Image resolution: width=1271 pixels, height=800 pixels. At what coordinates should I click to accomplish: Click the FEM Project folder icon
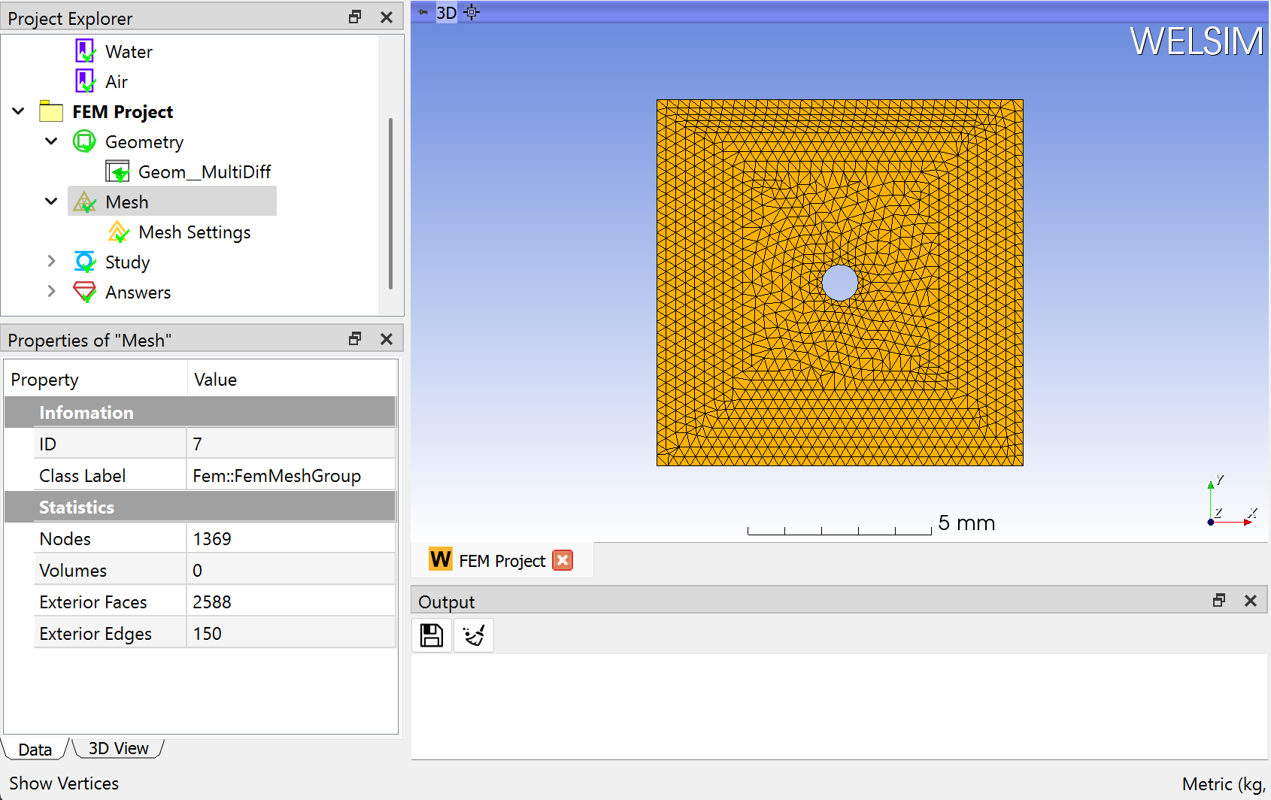pos(51,111)
